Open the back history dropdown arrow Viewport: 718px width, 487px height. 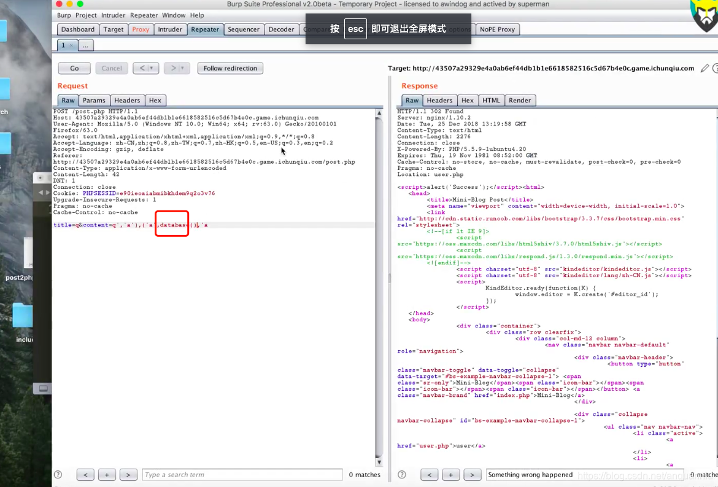153,68
